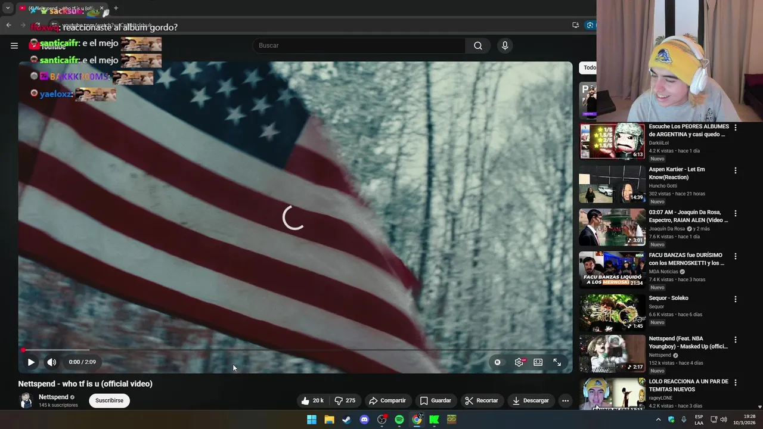Mute the video player volume
The height and width of the screenshot is (429, 763).
click(x=52, y=362)
